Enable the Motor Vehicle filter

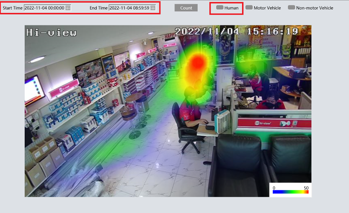pyautogui.click(x=249, y=8)
